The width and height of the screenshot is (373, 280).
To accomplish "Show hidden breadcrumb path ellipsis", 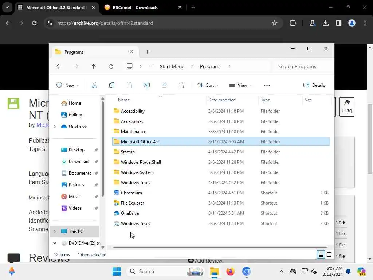I will [151, 66].
